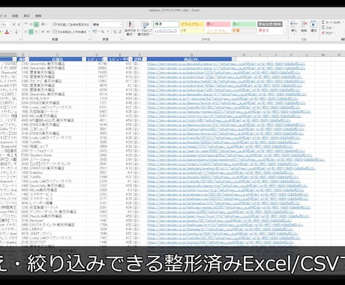Apply リンク セル cell style
The image size is (345, 285).
(x=218, y=31)
